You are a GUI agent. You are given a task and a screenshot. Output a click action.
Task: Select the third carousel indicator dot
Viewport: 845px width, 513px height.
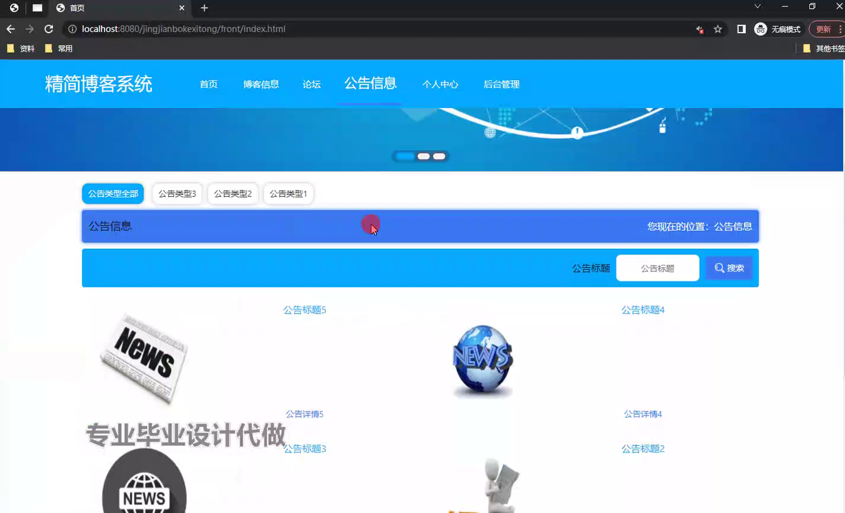pos(439,156)
